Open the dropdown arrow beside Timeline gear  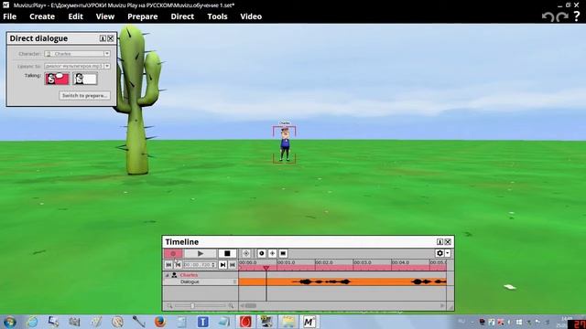point(448,254)
